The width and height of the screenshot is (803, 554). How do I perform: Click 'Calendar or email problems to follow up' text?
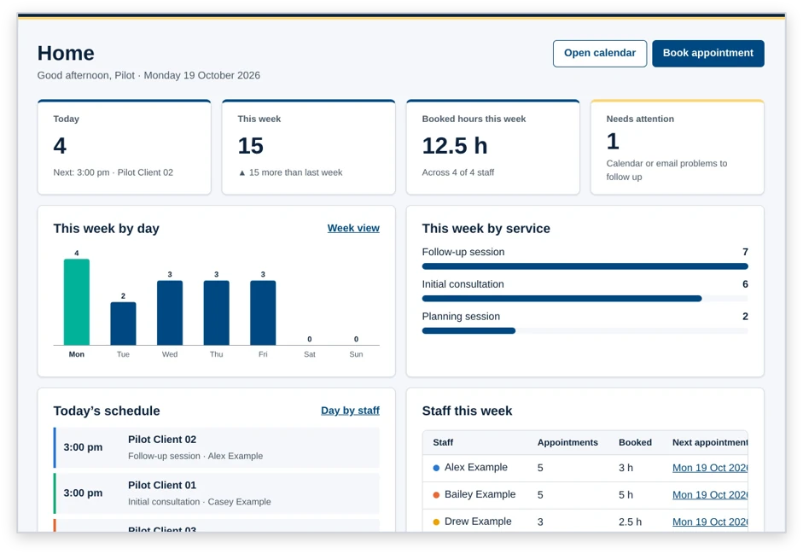(666, 170)
